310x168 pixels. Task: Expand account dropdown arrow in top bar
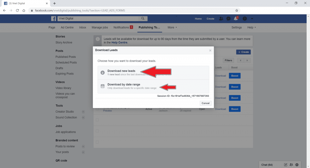click(252, 18)
